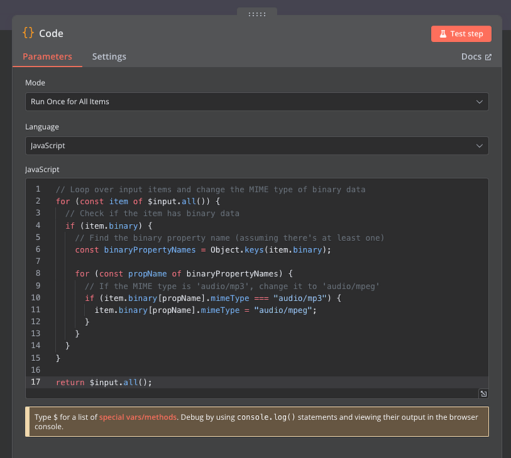Click the drag handle dots at top
The width and height of the screenshot is (511, 458).
click(x=256, y=13)
